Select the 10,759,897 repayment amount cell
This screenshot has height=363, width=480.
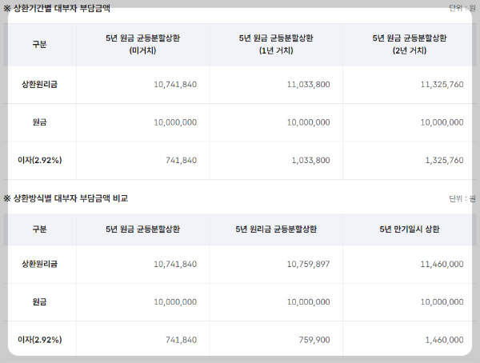pos(308,264)
